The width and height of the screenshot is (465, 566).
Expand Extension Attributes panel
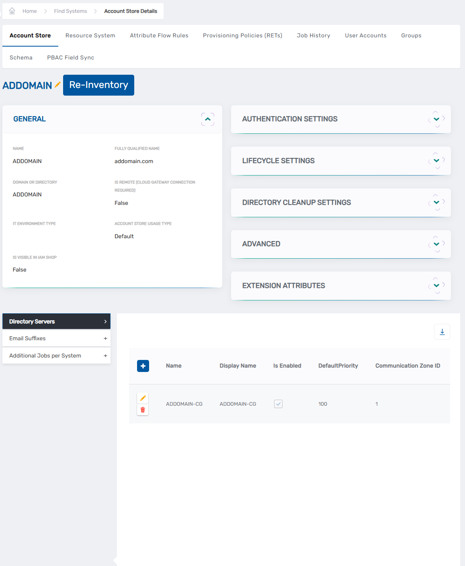(436, 286)
